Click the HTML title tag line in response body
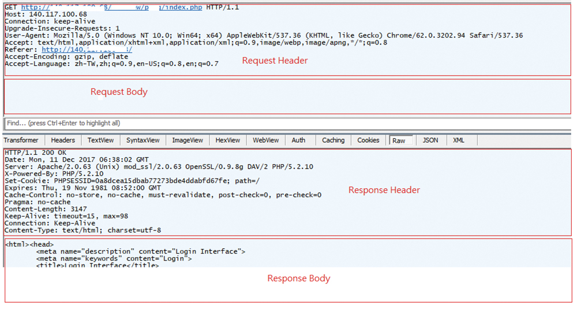Viewport: 577px width, 309px height. tap(98, 265)
